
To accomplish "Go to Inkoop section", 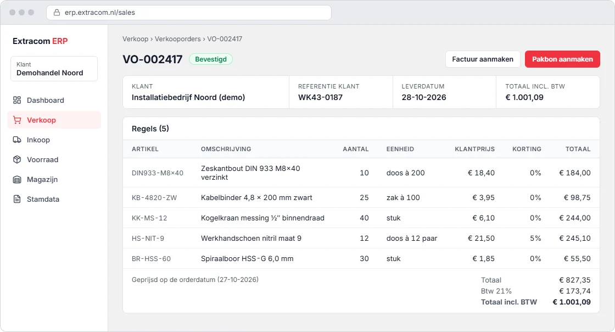I will 54,140.
